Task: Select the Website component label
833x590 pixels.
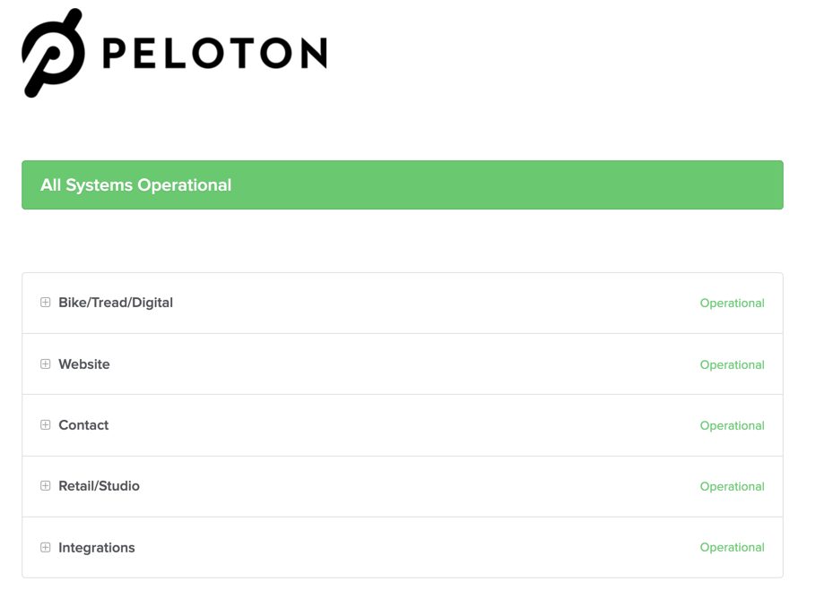Action: coord(84,364)
